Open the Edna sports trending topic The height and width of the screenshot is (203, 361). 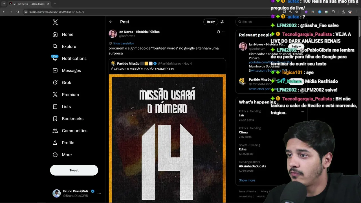pyautogui.click(x=243, y=149)
